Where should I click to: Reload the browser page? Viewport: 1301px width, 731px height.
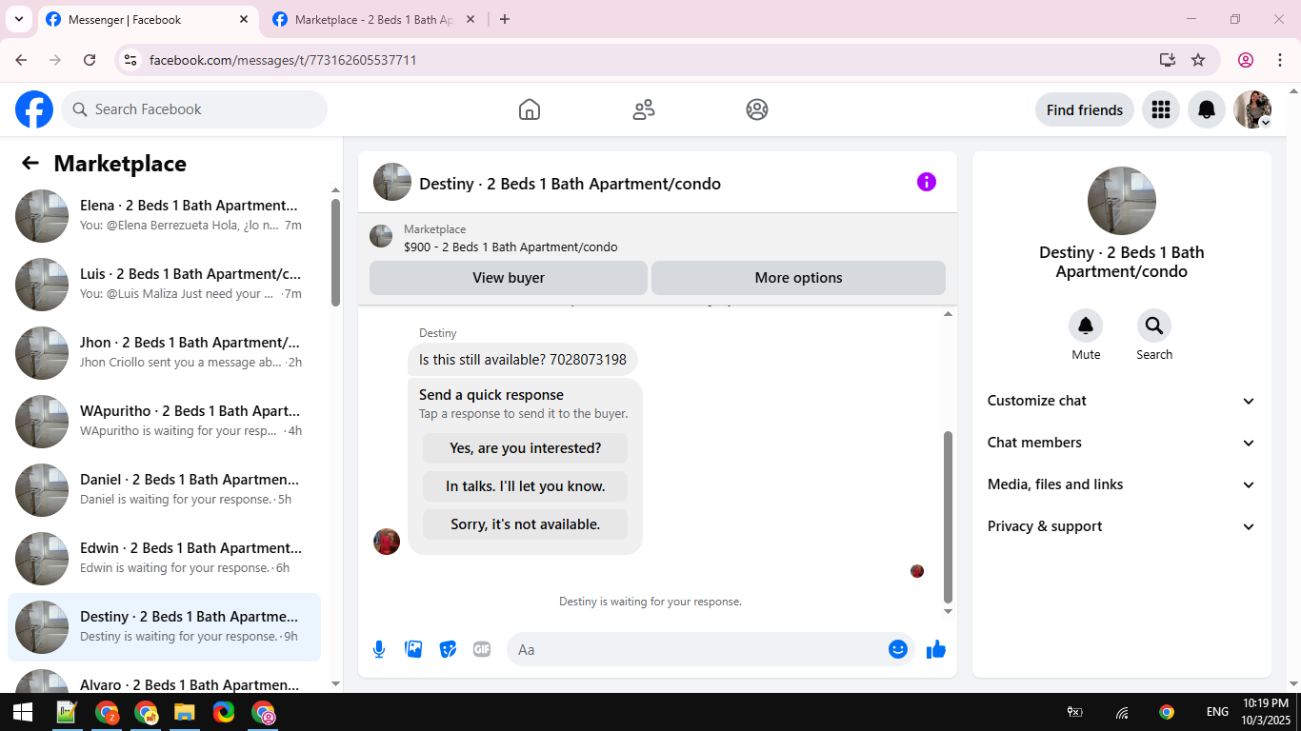coord(90,60)
